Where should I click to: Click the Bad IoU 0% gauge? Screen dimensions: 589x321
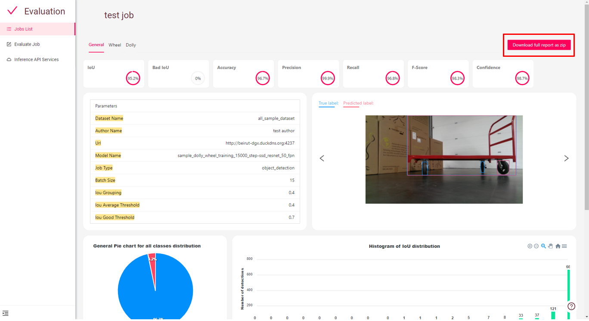(198, 78)
